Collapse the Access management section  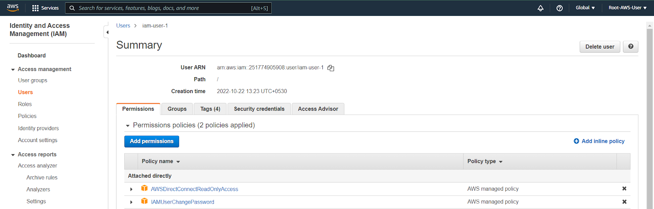(x=13, y=69)
